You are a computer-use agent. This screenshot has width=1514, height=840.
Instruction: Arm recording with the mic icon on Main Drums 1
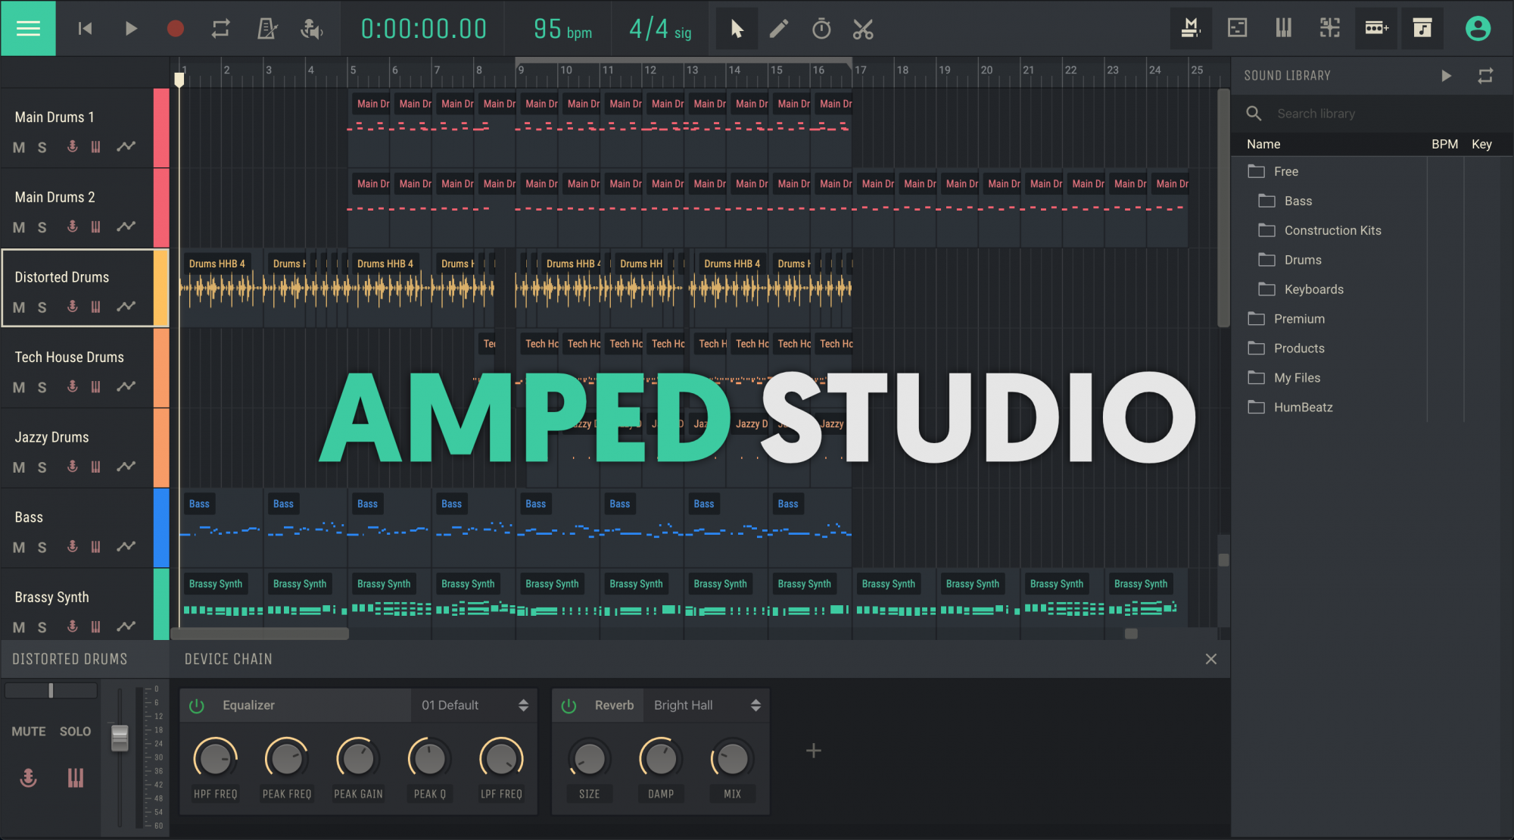coord(72,147)
